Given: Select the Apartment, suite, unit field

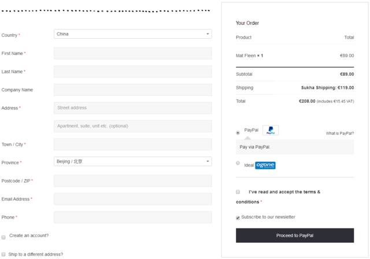Looking at the screenshot, I should coord(132,126).
